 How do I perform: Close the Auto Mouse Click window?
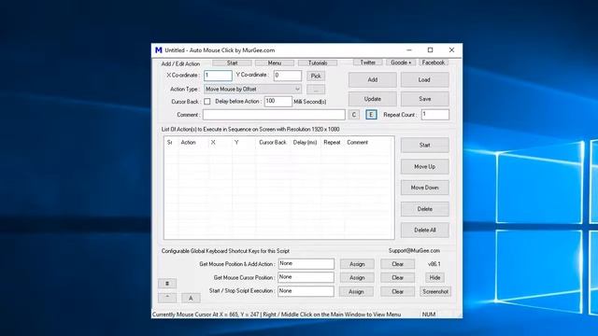tap(451, 50)
